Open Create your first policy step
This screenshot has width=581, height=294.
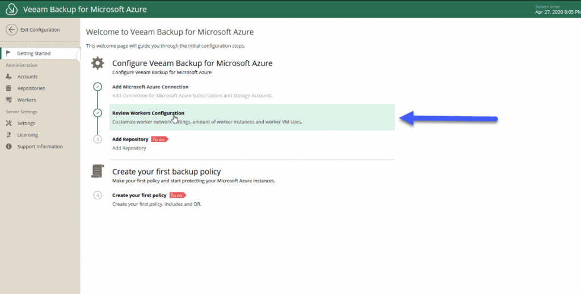coord(140,195)
